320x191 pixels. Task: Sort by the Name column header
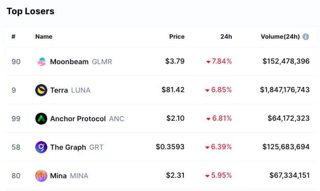[44, 37]
